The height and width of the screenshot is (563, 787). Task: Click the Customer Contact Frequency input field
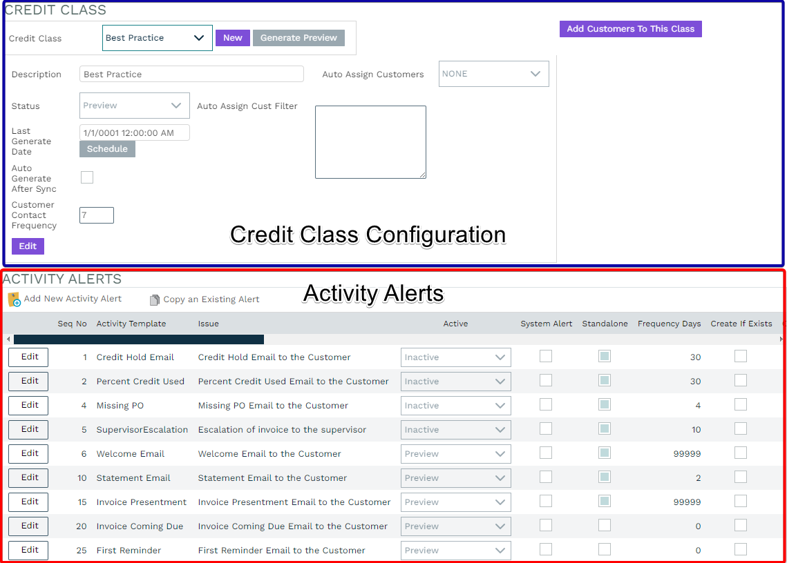pos(96,215)
